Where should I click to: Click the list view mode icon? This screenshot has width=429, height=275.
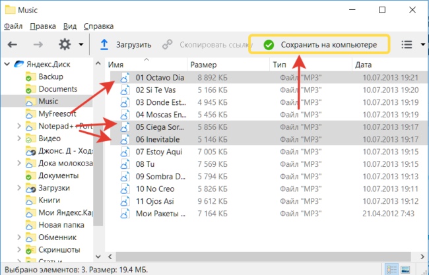[407, 44]
